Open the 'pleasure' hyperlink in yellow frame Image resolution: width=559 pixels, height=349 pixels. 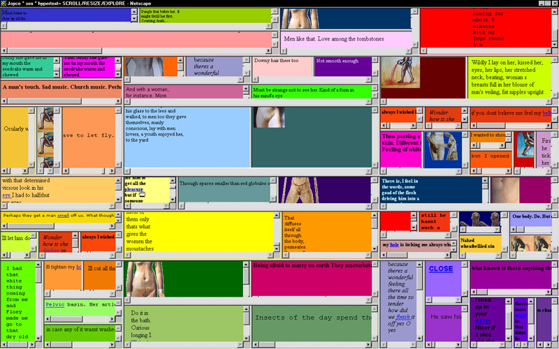133,189
